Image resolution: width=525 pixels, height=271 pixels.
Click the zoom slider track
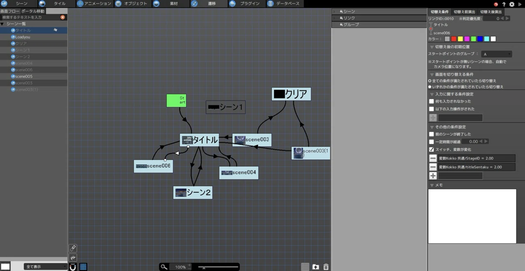point(218,267)
